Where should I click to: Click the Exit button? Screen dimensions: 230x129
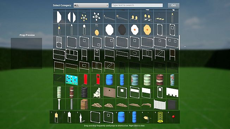click(174, 5)
